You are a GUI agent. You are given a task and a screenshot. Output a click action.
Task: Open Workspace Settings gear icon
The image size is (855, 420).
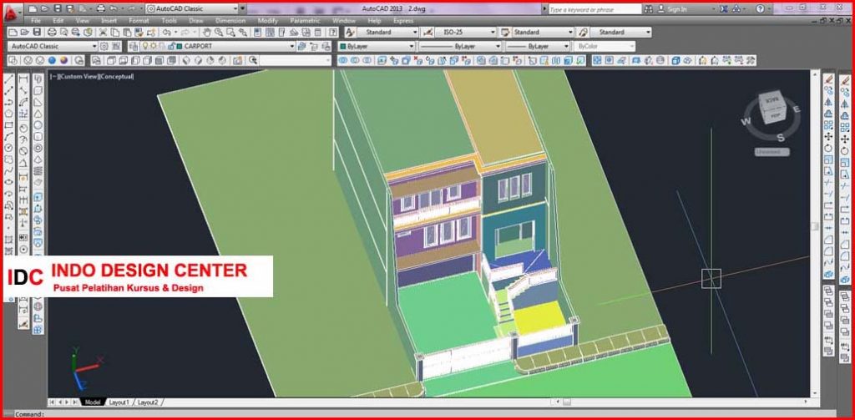tap(104, 47)
